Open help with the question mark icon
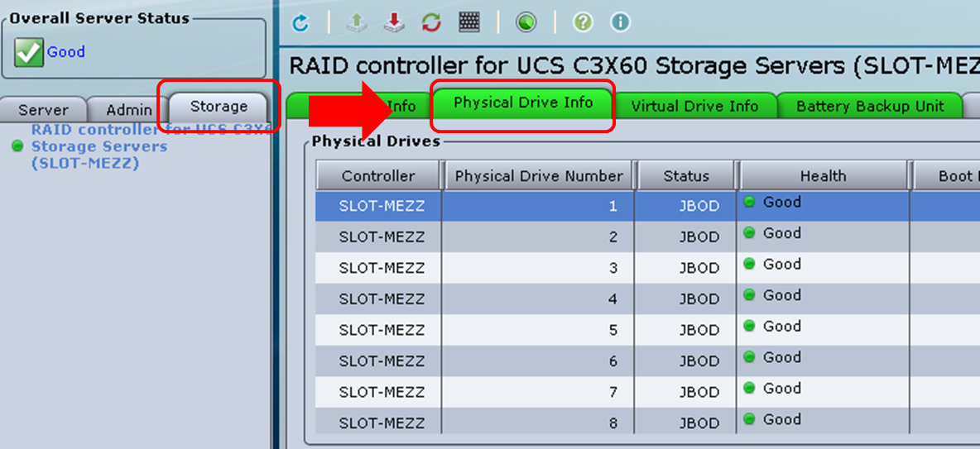Screen dimensions: 980x449 583,22
